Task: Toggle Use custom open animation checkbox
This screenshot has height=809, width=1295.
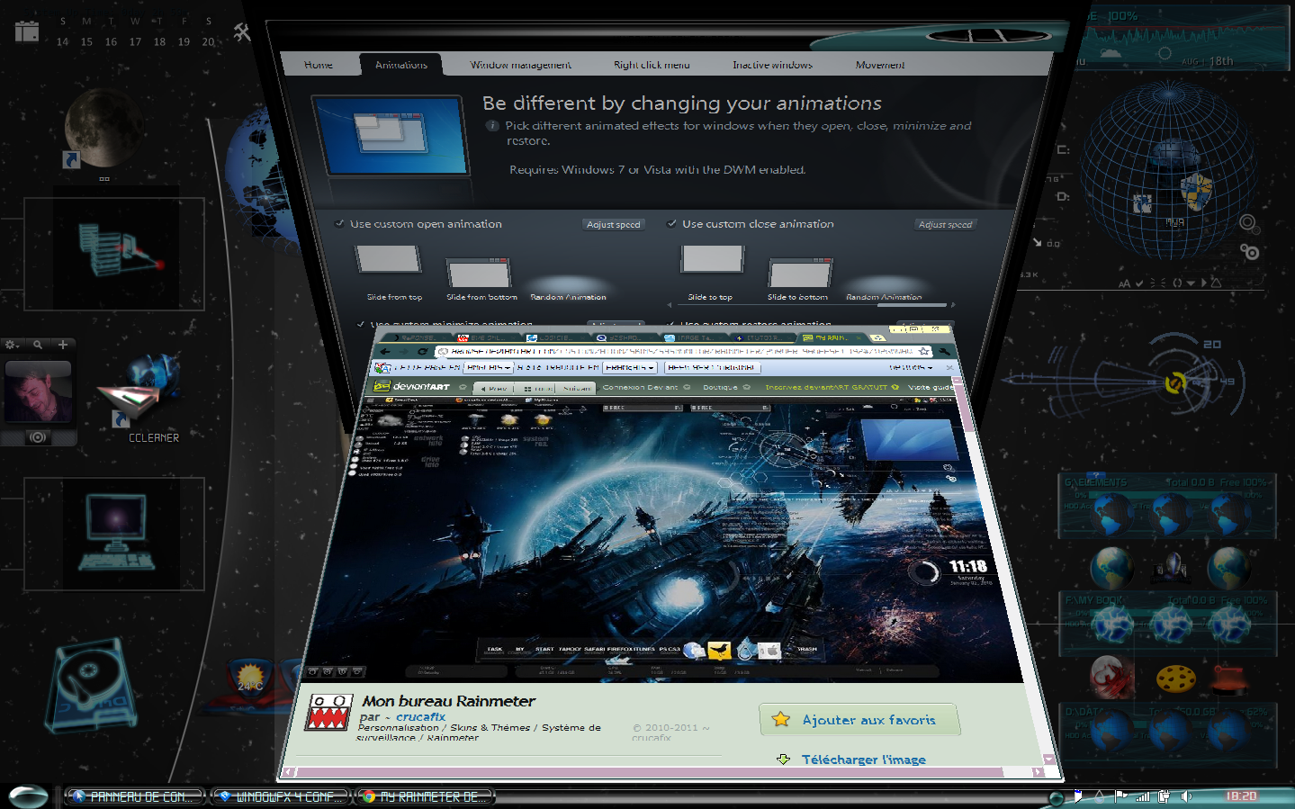Action: (339, 224)
